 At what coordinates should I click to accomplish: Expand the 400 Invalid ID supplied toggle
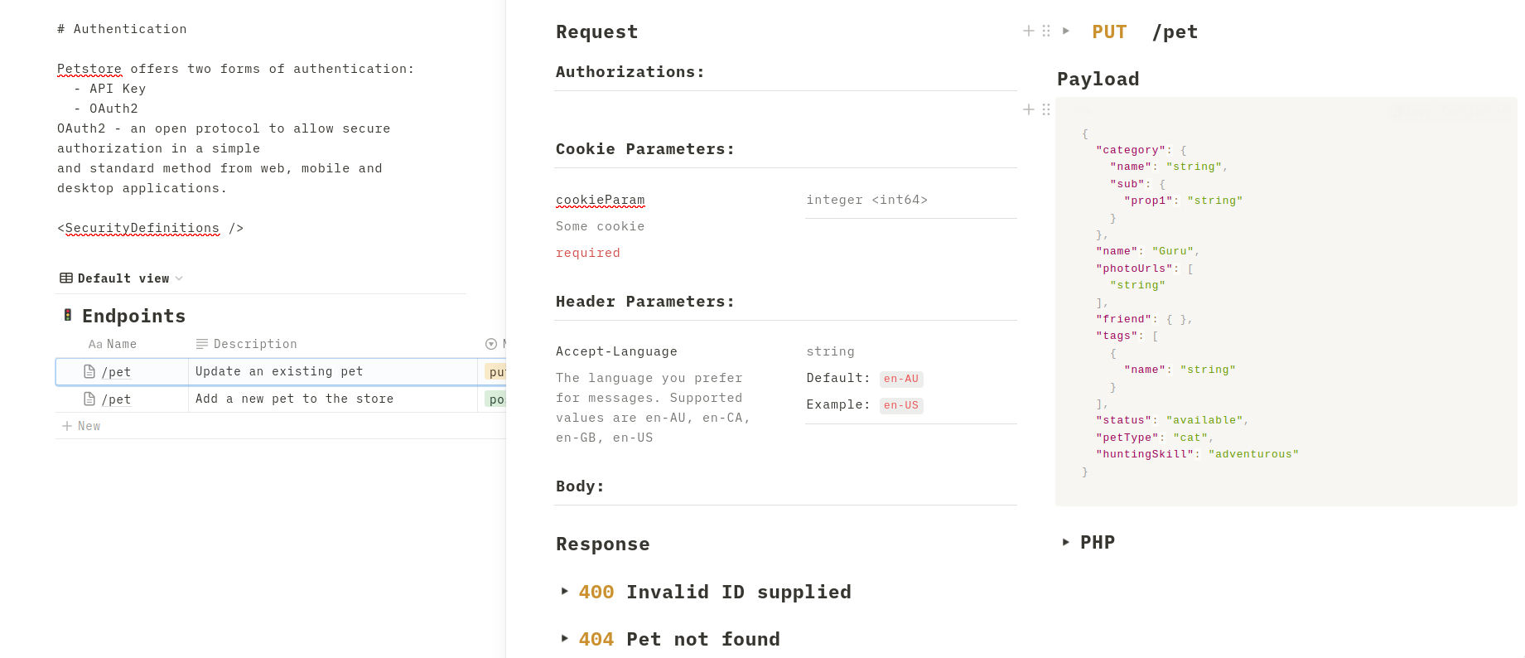pos(565,591)
